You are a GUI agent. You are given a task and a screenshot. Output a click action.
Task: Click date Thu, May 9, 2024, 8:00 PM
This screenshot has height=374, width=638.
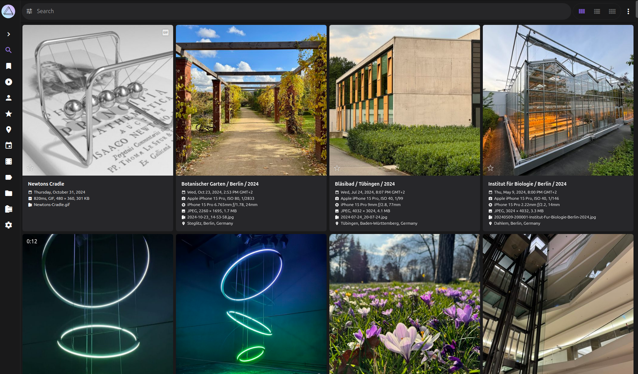[525, 192]
